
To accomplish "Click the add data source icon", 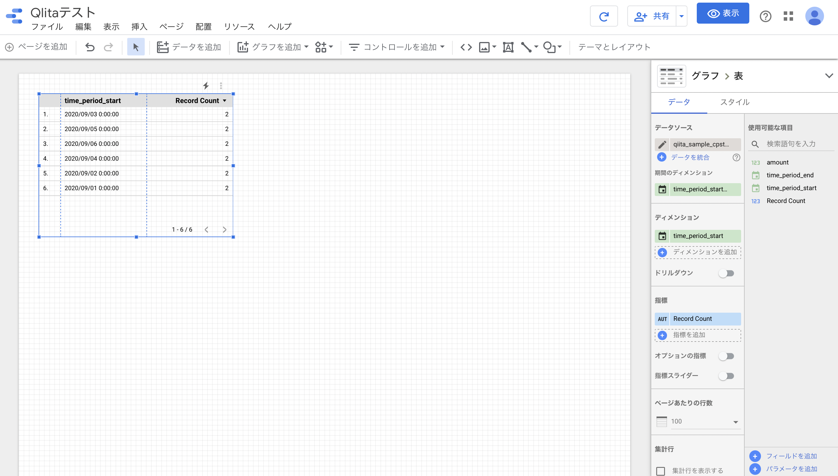I will [x=662, y=157].
